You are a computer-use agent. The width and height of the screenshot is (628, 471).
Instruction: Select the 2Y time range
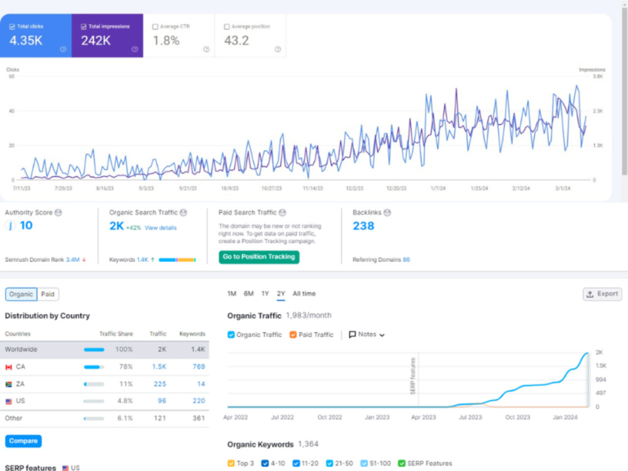click(x=281, y=294)
